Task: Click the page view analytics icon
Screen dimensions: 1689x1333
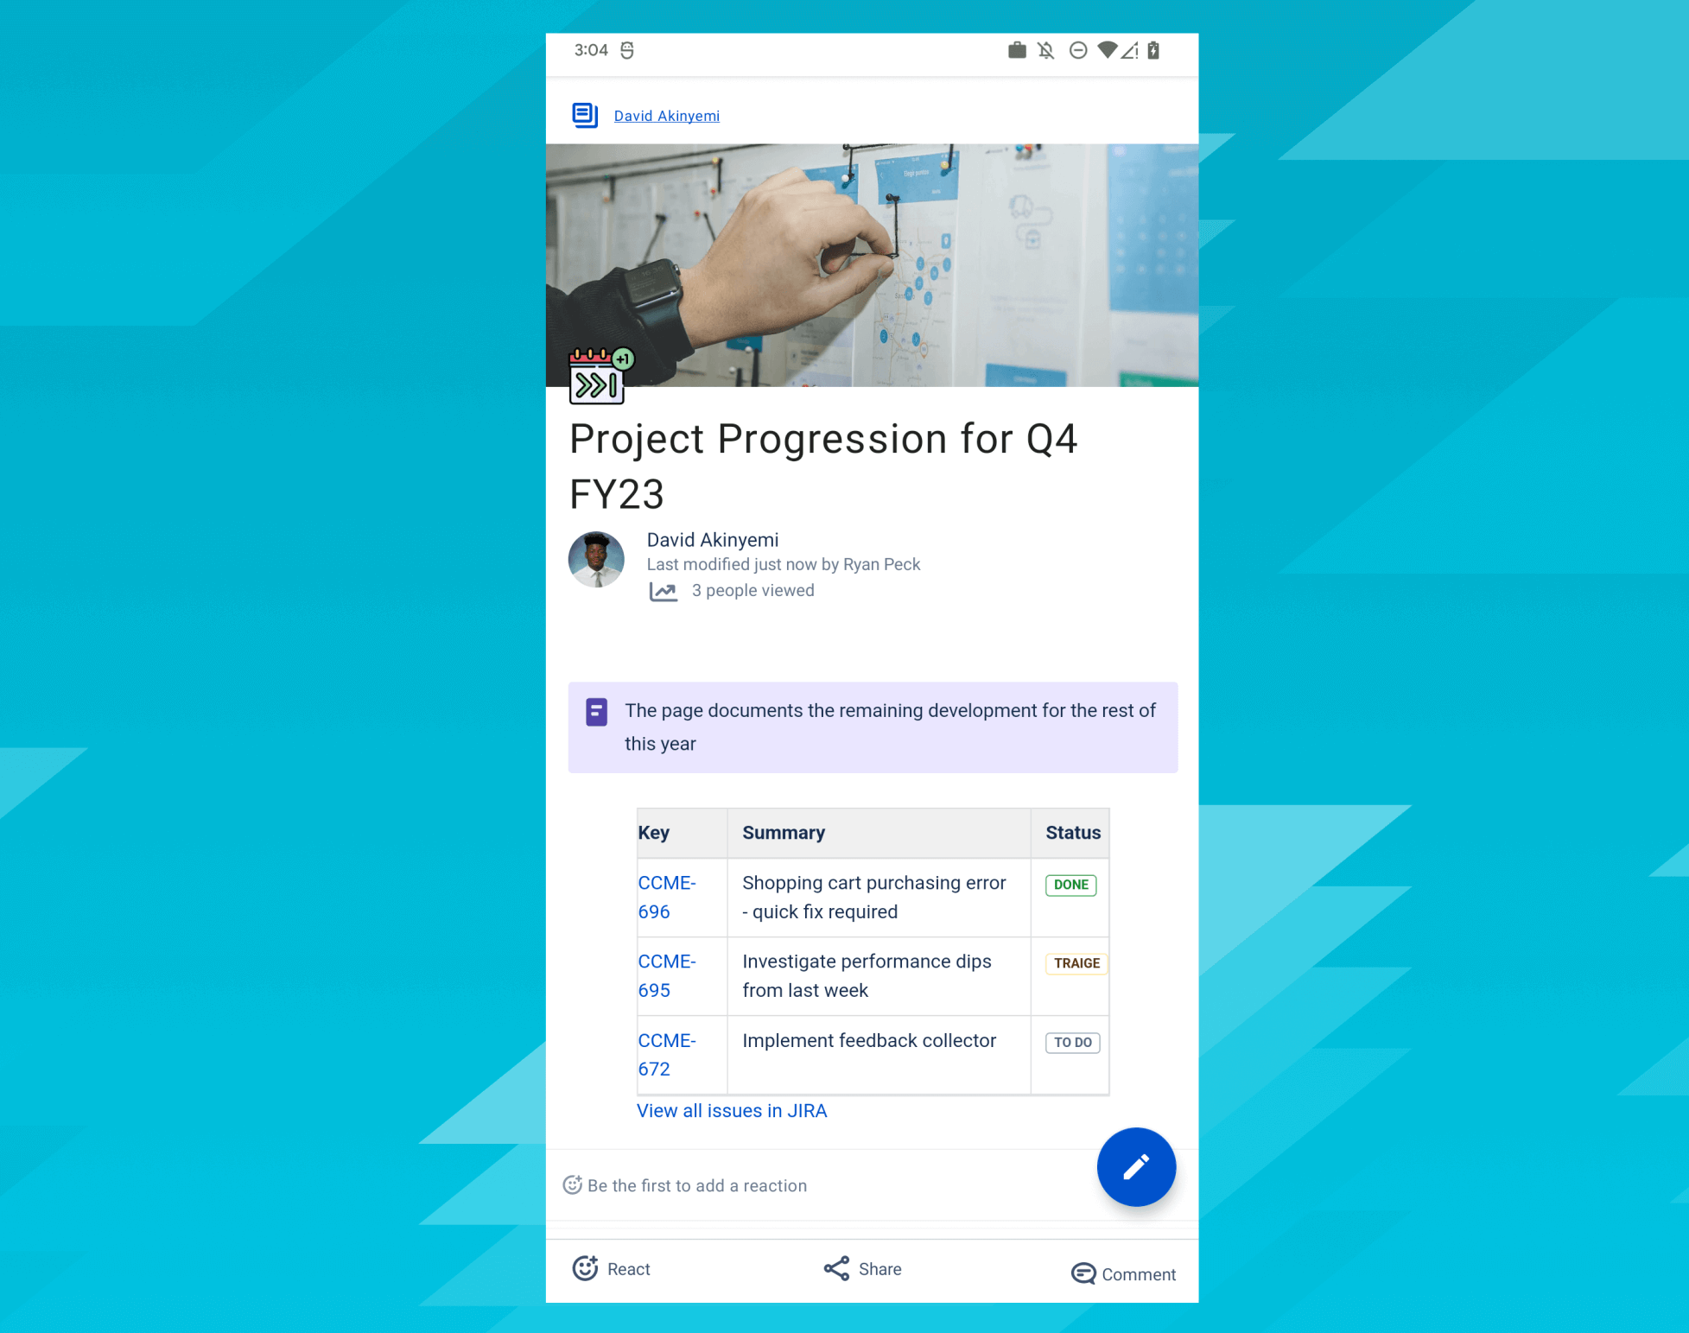Action: point(664,590)
